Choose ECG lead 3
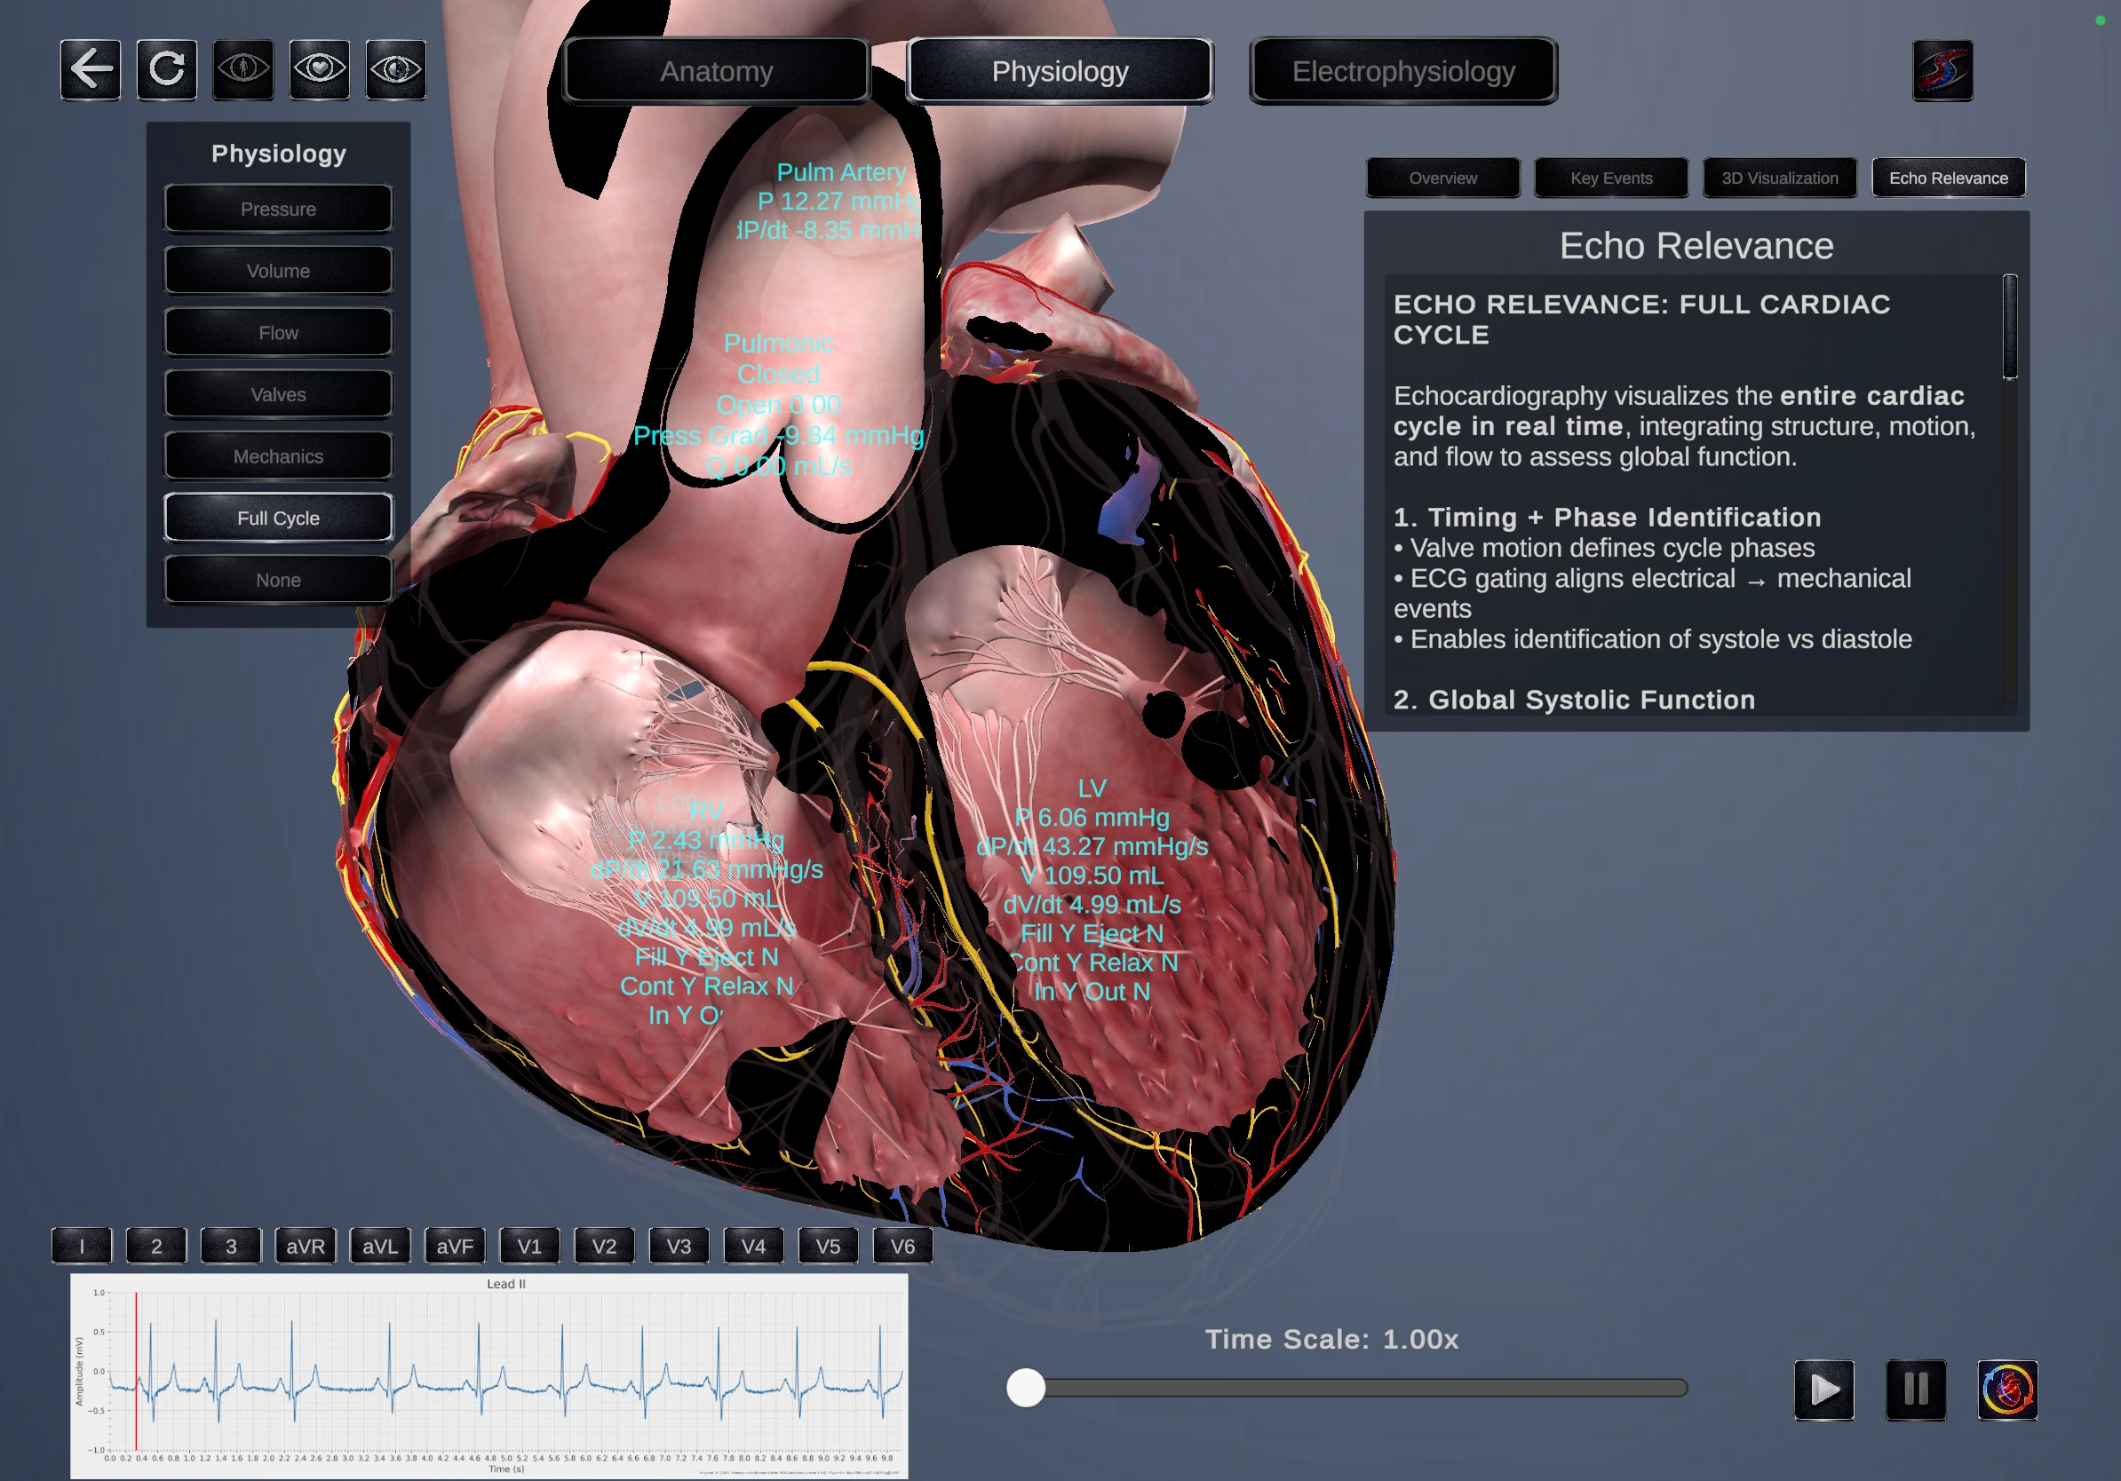Screen dimensions: 2121x1481 tap(231, 1246)
